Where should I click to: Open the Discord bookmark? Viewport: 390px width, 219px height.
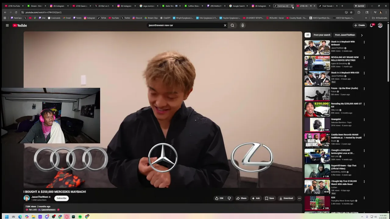137,18
